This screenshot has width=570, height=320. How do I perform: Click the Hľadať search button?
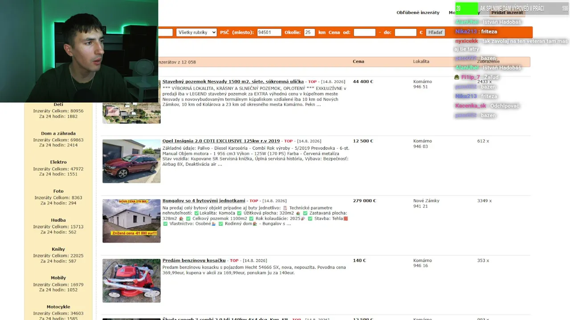coord(436,32)
